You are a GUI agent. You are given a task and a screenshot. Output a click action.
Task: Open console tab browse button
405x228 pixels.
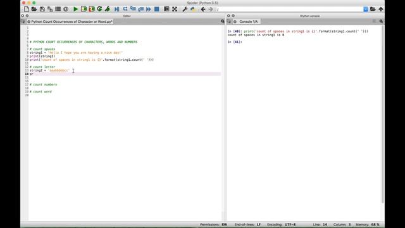pos(228,22)
